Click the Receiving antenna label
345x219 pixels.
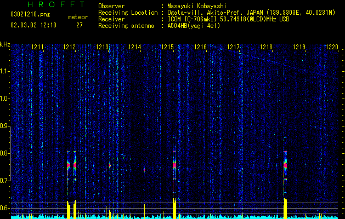point(126,26)
